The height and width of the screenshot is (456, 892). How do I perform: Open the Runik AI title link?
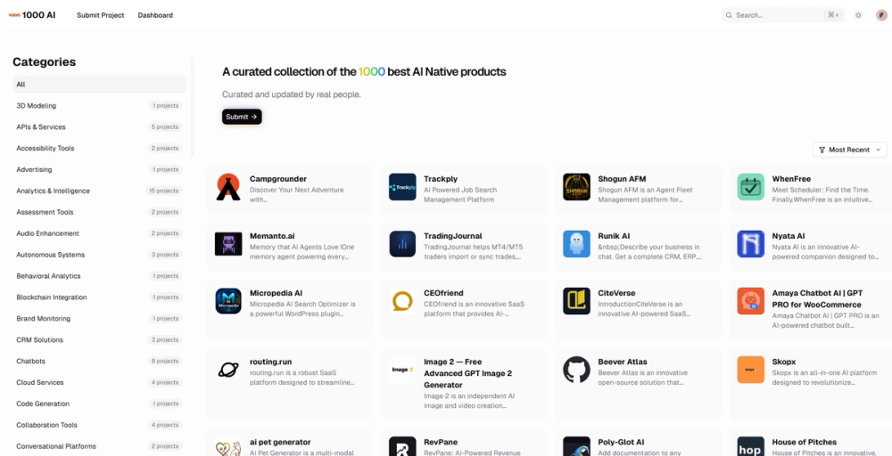(x=614, y=236)
